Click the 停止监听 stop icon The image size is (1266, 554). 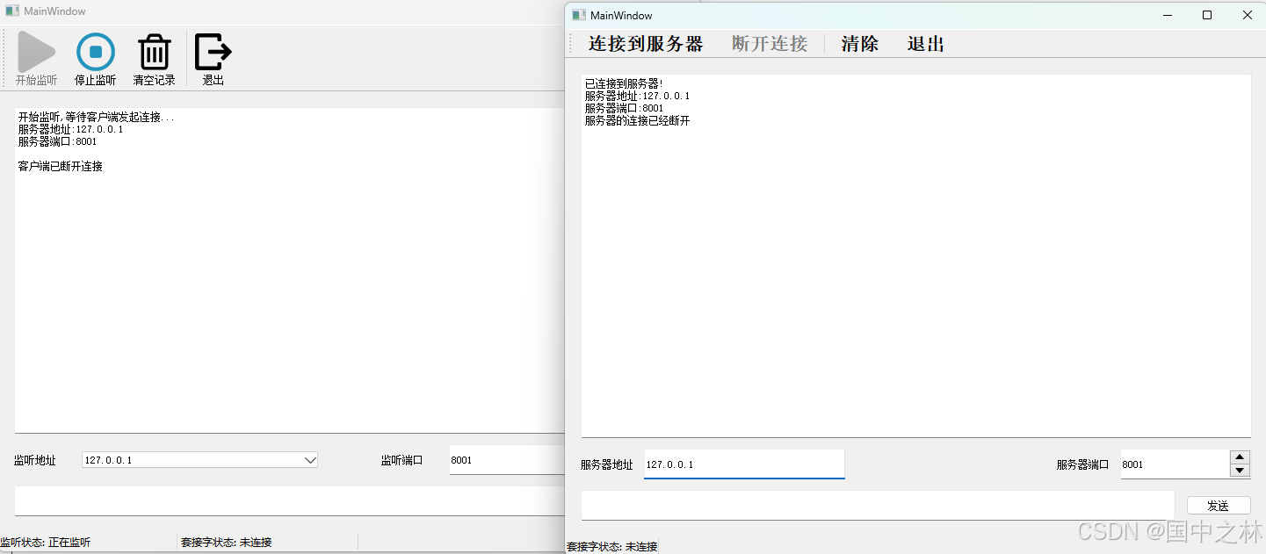96,52
